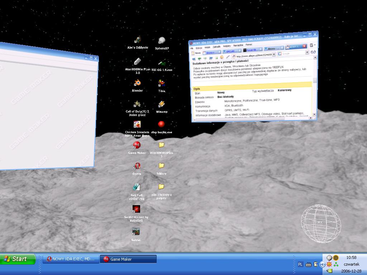Viewport: 367px width, 275px height.
Task: Open the Chicken Invaders Xmas demo icon
Action: 137,125
